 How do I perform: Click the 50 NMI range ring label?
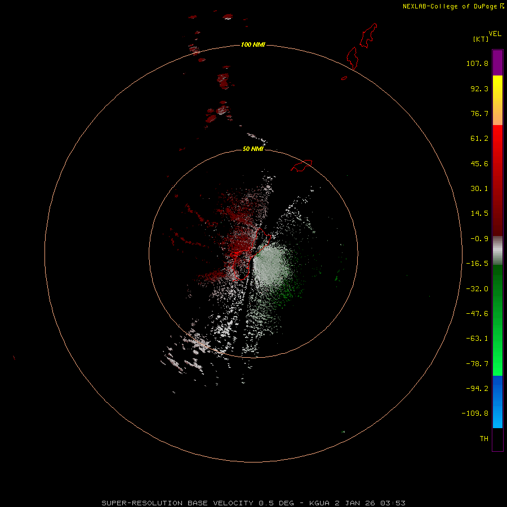click(253, 149)
